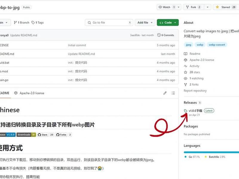Click the release v1.0.0 badge

point(8,135)
